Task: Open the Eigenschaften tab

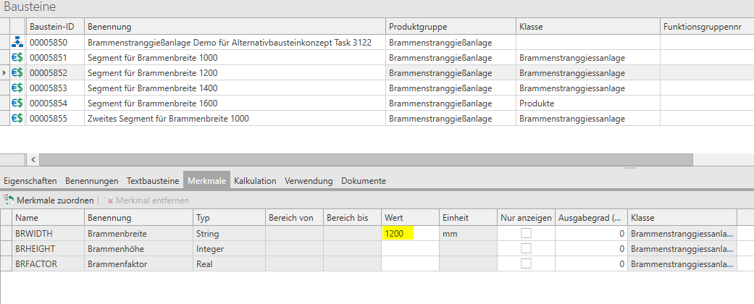Action: [x=30, y=181]
